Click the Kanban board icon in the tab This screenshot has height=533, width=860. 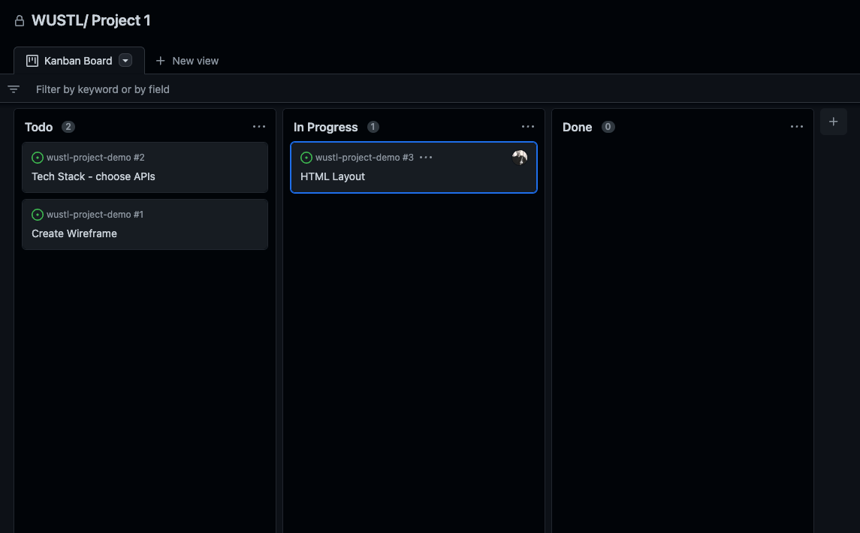pos(32,61)
